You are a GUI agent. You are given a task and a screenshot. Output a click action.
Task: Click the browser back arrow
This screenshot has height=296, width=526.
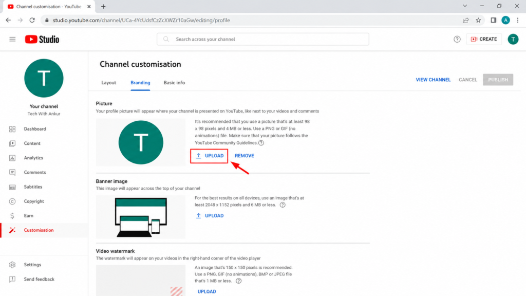pos(8,20)
